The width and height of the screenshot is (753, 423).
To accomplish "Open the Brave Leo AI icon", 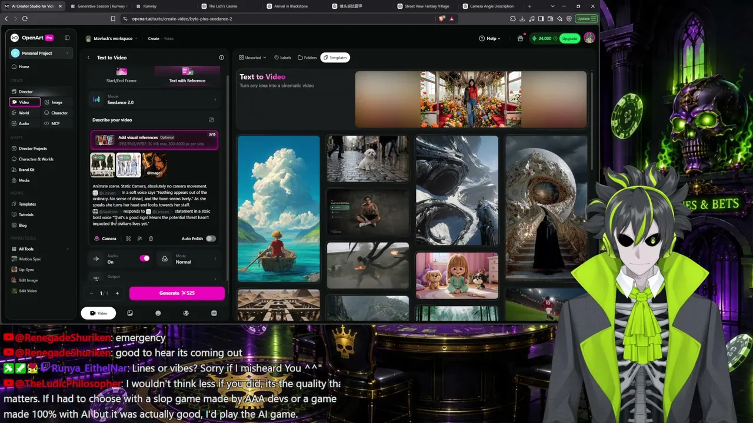I will pos(560,19).
